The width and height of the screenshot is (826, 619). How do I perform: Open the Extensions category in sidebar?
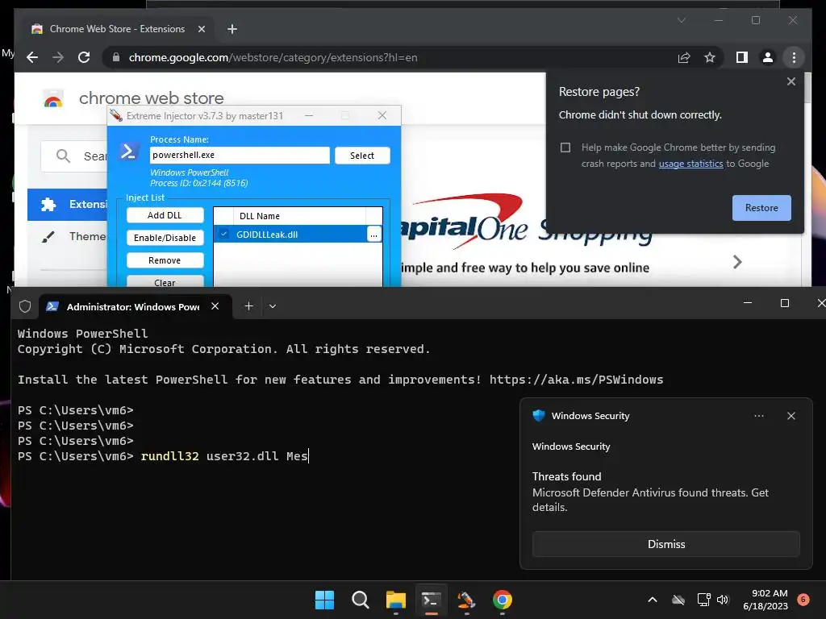[68, 204]
